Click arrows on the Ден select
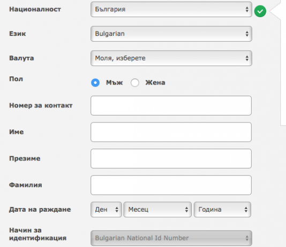This screenshot has height=247, width=286. tap(117, 210)
